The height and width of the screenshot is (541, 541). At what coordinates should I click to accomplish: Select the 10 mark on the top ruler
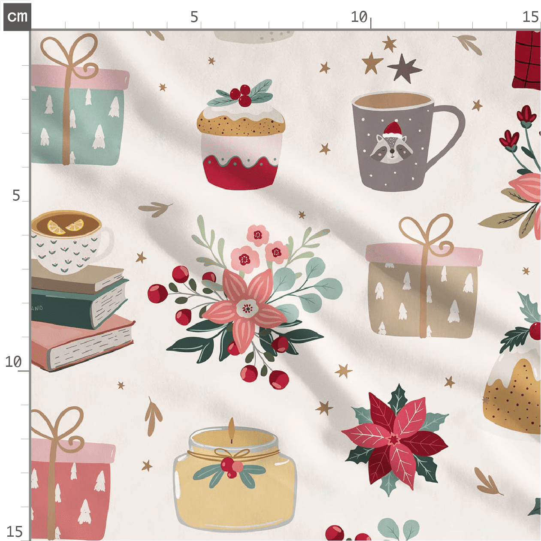point(359,17)
